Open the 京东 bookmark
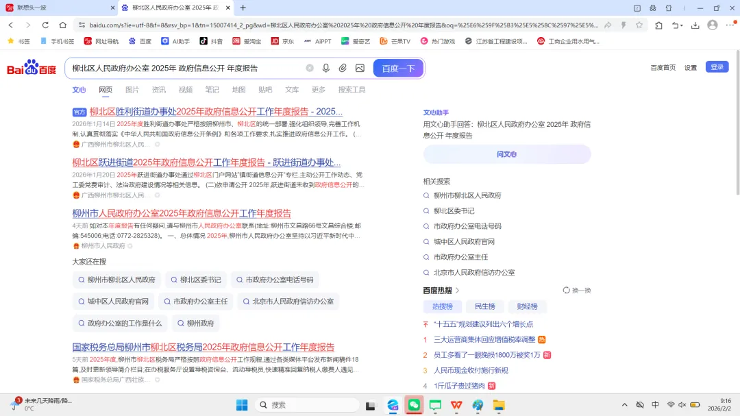 (282, 41)
